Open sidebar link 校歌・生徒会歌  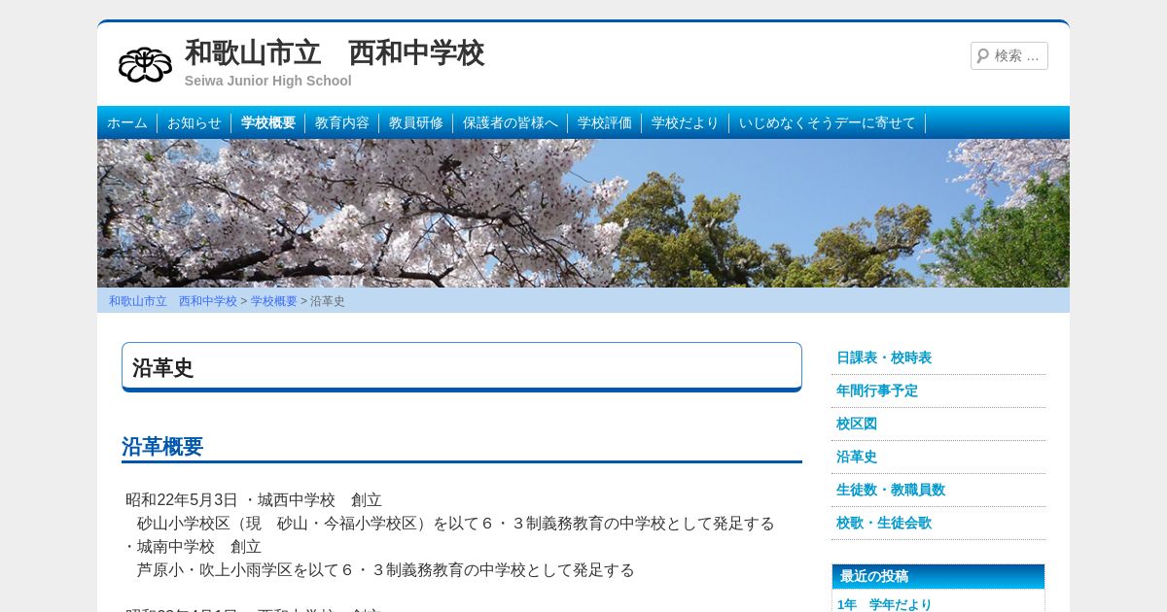(884, 523)
